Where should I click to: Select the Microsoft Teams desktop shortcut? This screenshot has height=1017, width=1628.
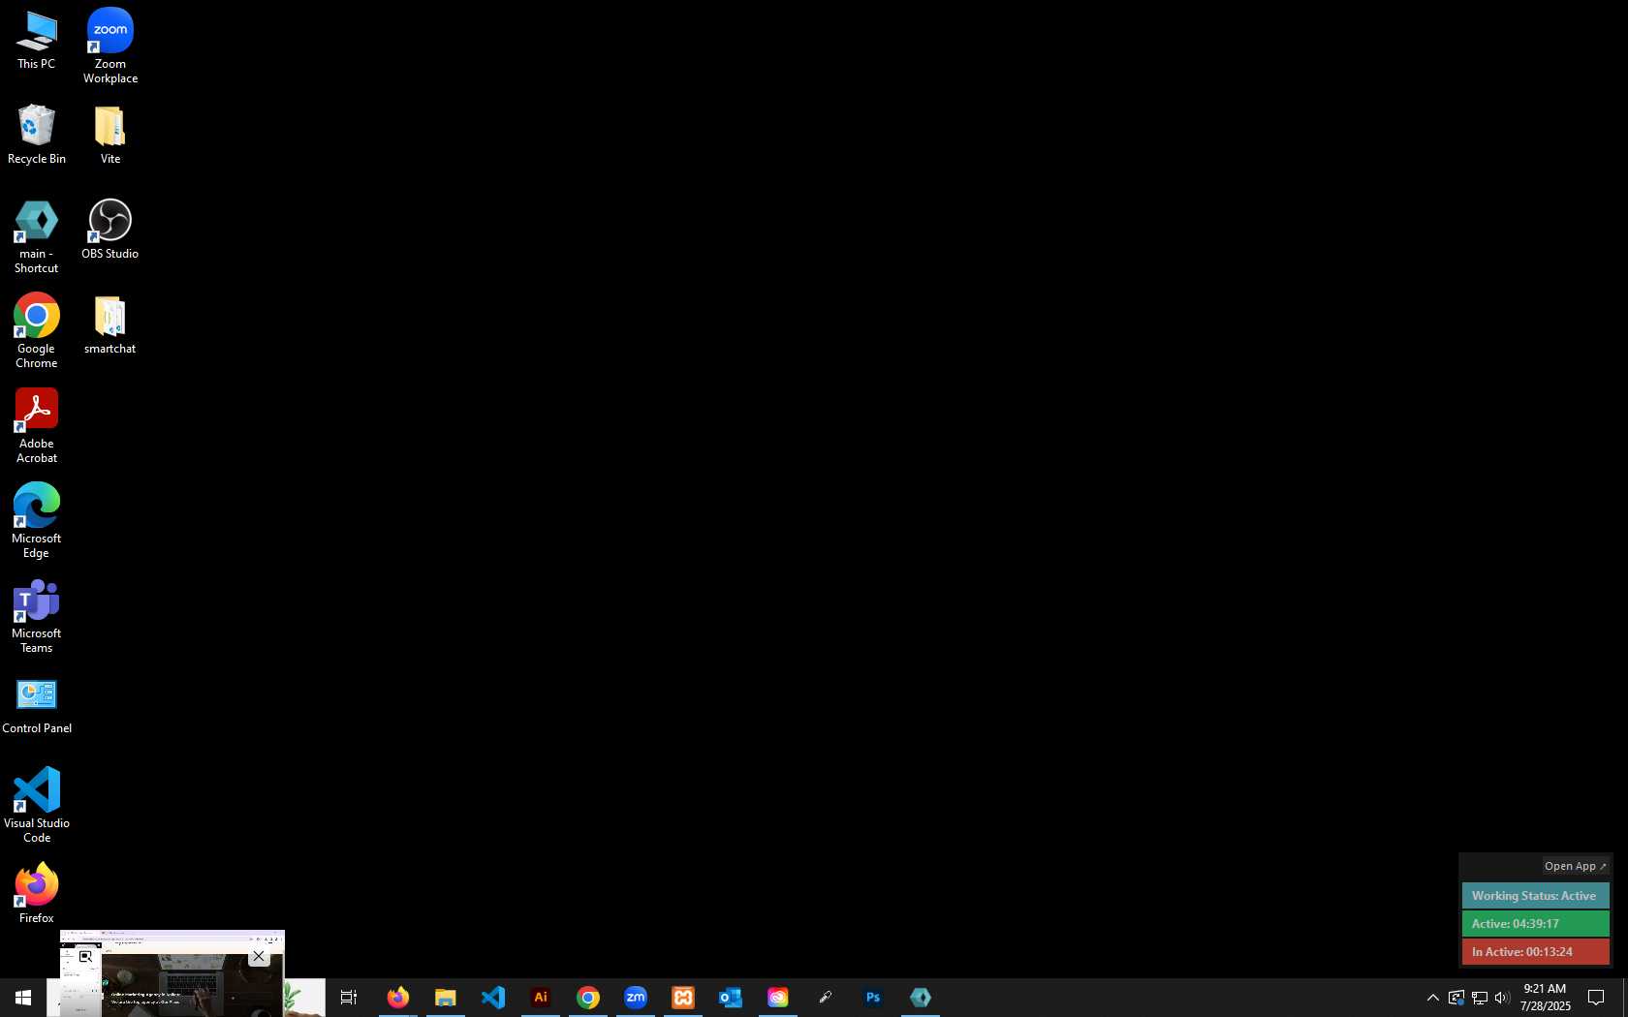(x=36, y=616)
